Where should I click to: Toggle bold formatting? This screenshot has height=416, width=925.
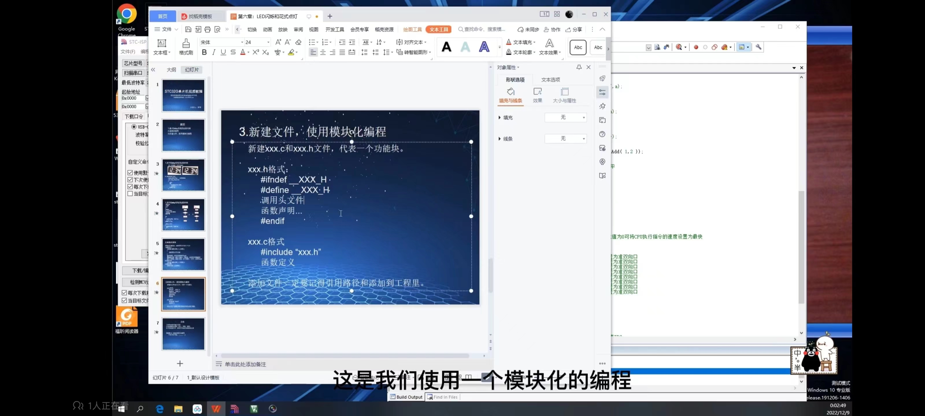(204, 52)
